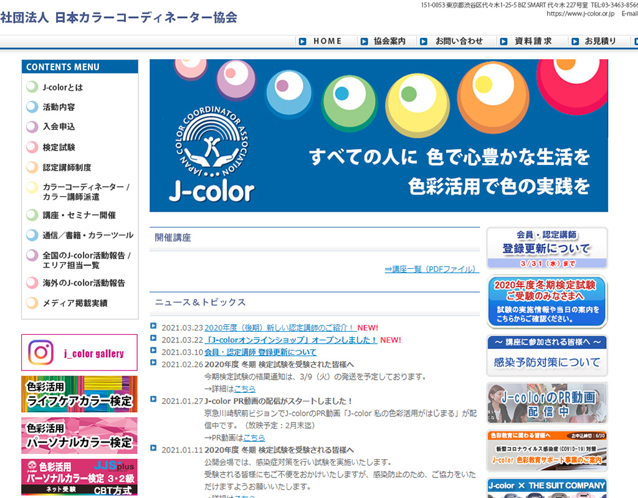Image resolution: width=638 pixels, height=498 pixels.
Task: Click the J-color logo in main banner
Action: [212, 154]
